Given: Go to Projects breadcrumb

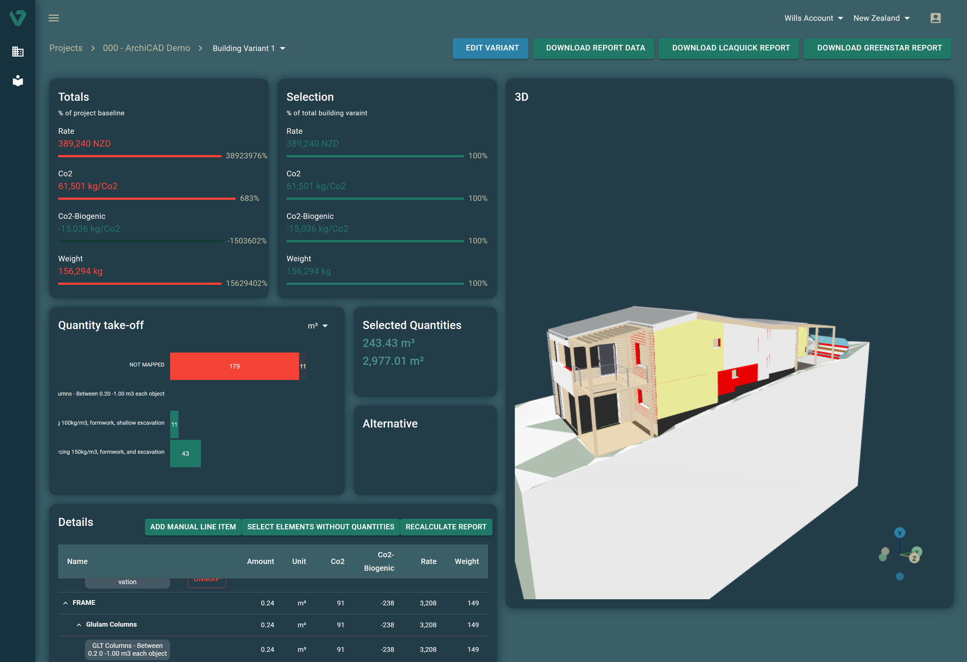Looking at the screenshot, I should click(x=66, y=48).
